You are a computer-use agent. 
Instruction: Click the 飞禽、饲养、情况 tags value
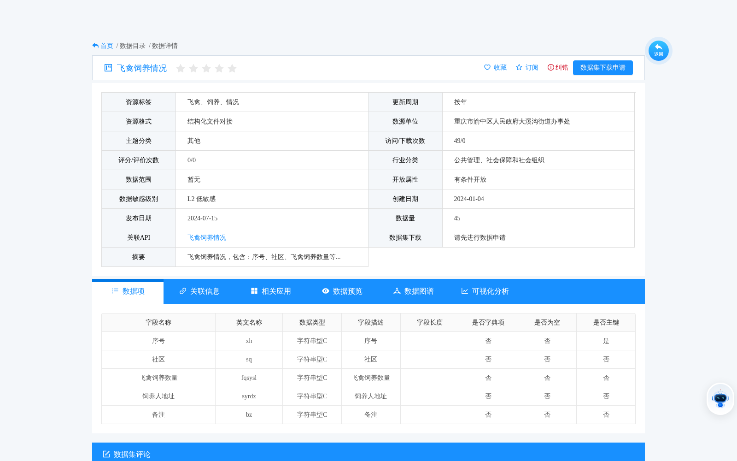pos(213,102)
